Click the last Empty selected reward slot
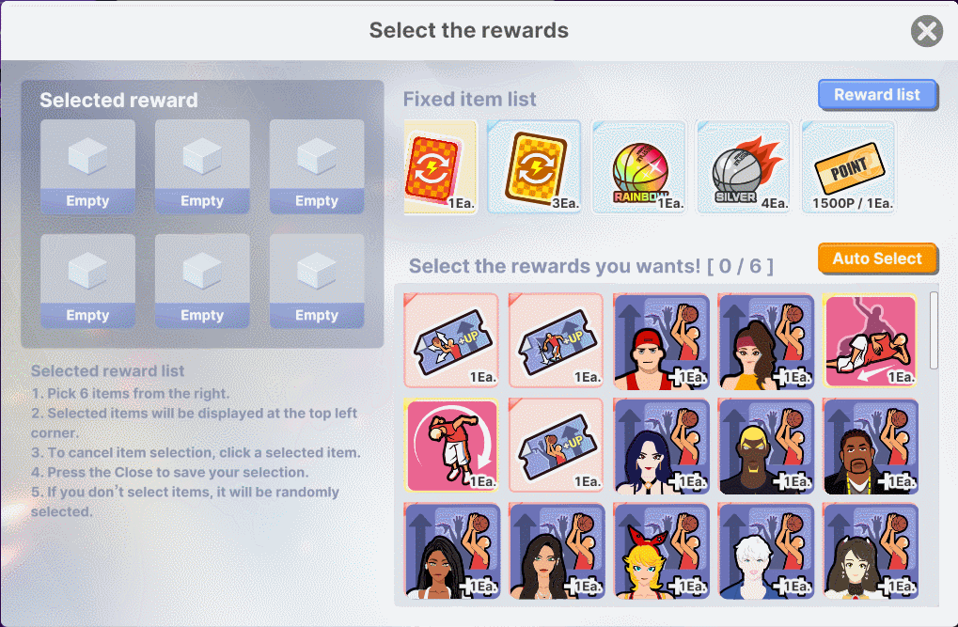The image size is (958, 627). (317, 281)
